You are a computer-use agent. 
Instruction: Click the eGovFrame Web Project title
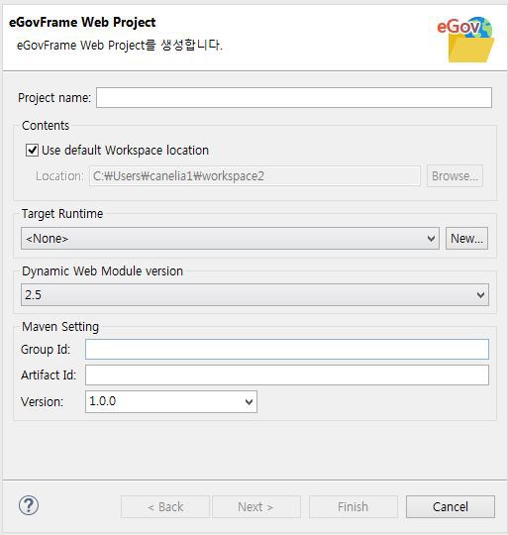(82, 23)
